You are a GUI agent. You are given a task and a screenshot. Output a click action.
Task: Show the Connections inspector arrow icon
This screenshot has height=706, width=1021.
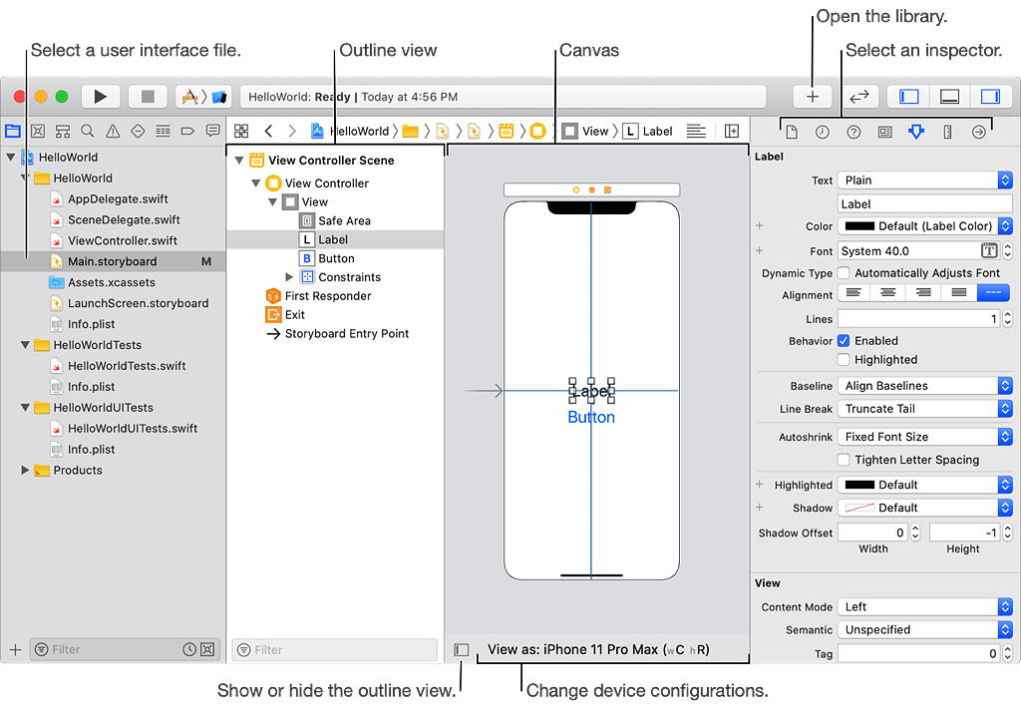click(x=979, y=133)
